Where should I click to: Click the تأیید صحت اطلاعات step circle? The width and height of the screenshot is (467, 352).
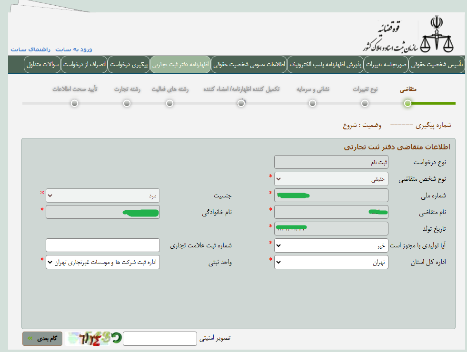74,103
